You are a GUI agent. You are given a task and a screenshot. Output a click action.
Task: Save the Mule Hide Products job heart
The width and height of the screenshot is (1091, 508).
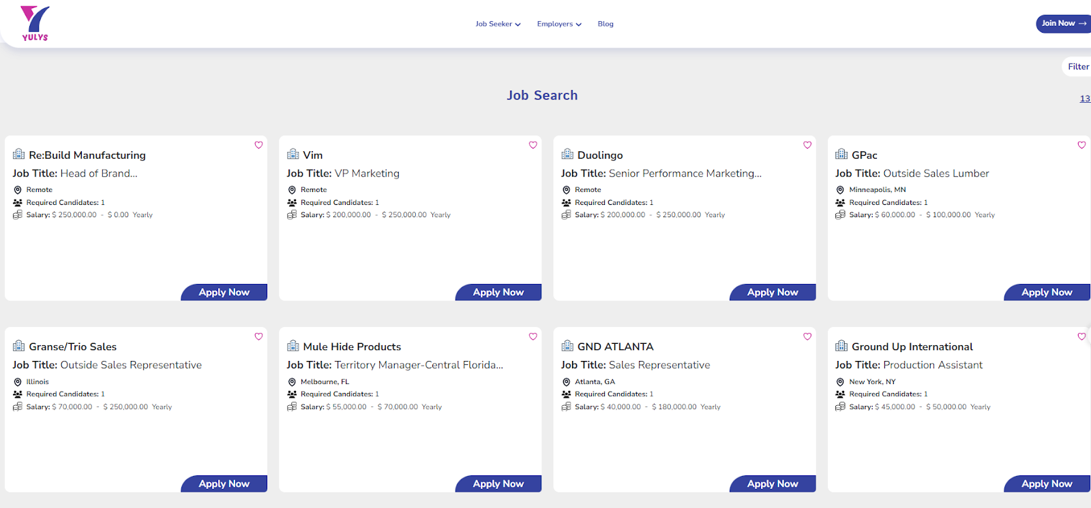[533, 336]
